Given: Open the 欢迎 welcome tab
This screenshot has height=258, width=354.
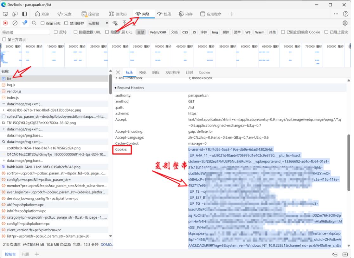Looking at the screenshot, I should coord(42,14).
